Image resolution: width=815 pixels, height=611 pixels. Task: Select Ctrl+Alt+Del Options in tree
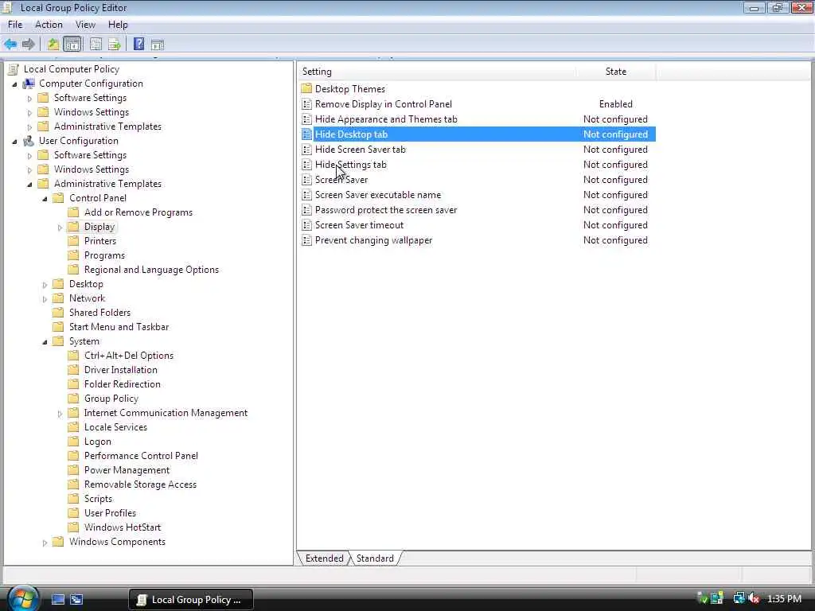pos(129,356)
